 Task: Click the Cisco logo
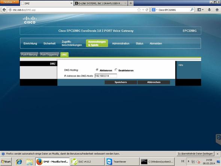(x=30, y=20)
